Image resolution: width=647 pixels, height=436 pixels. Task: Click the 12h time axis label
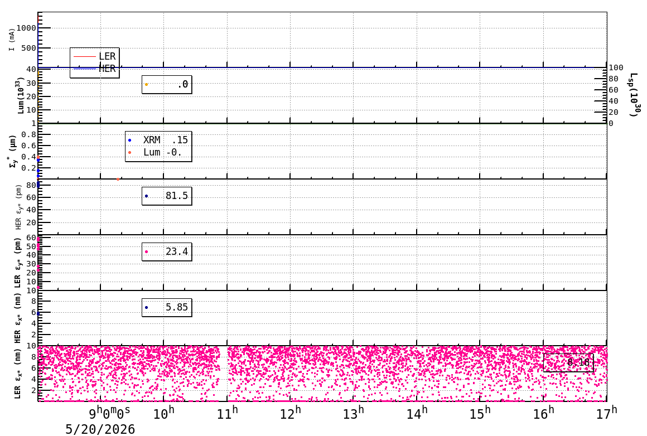291,413
